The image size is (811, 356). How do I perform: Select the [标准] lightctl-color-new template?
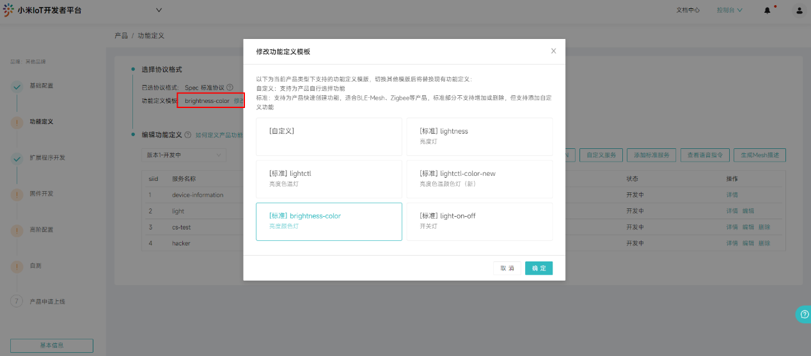pyautogui.click(x=479, y=179)
